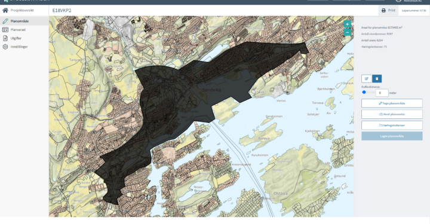Click the Høringsinstanser button

(392, 125)
